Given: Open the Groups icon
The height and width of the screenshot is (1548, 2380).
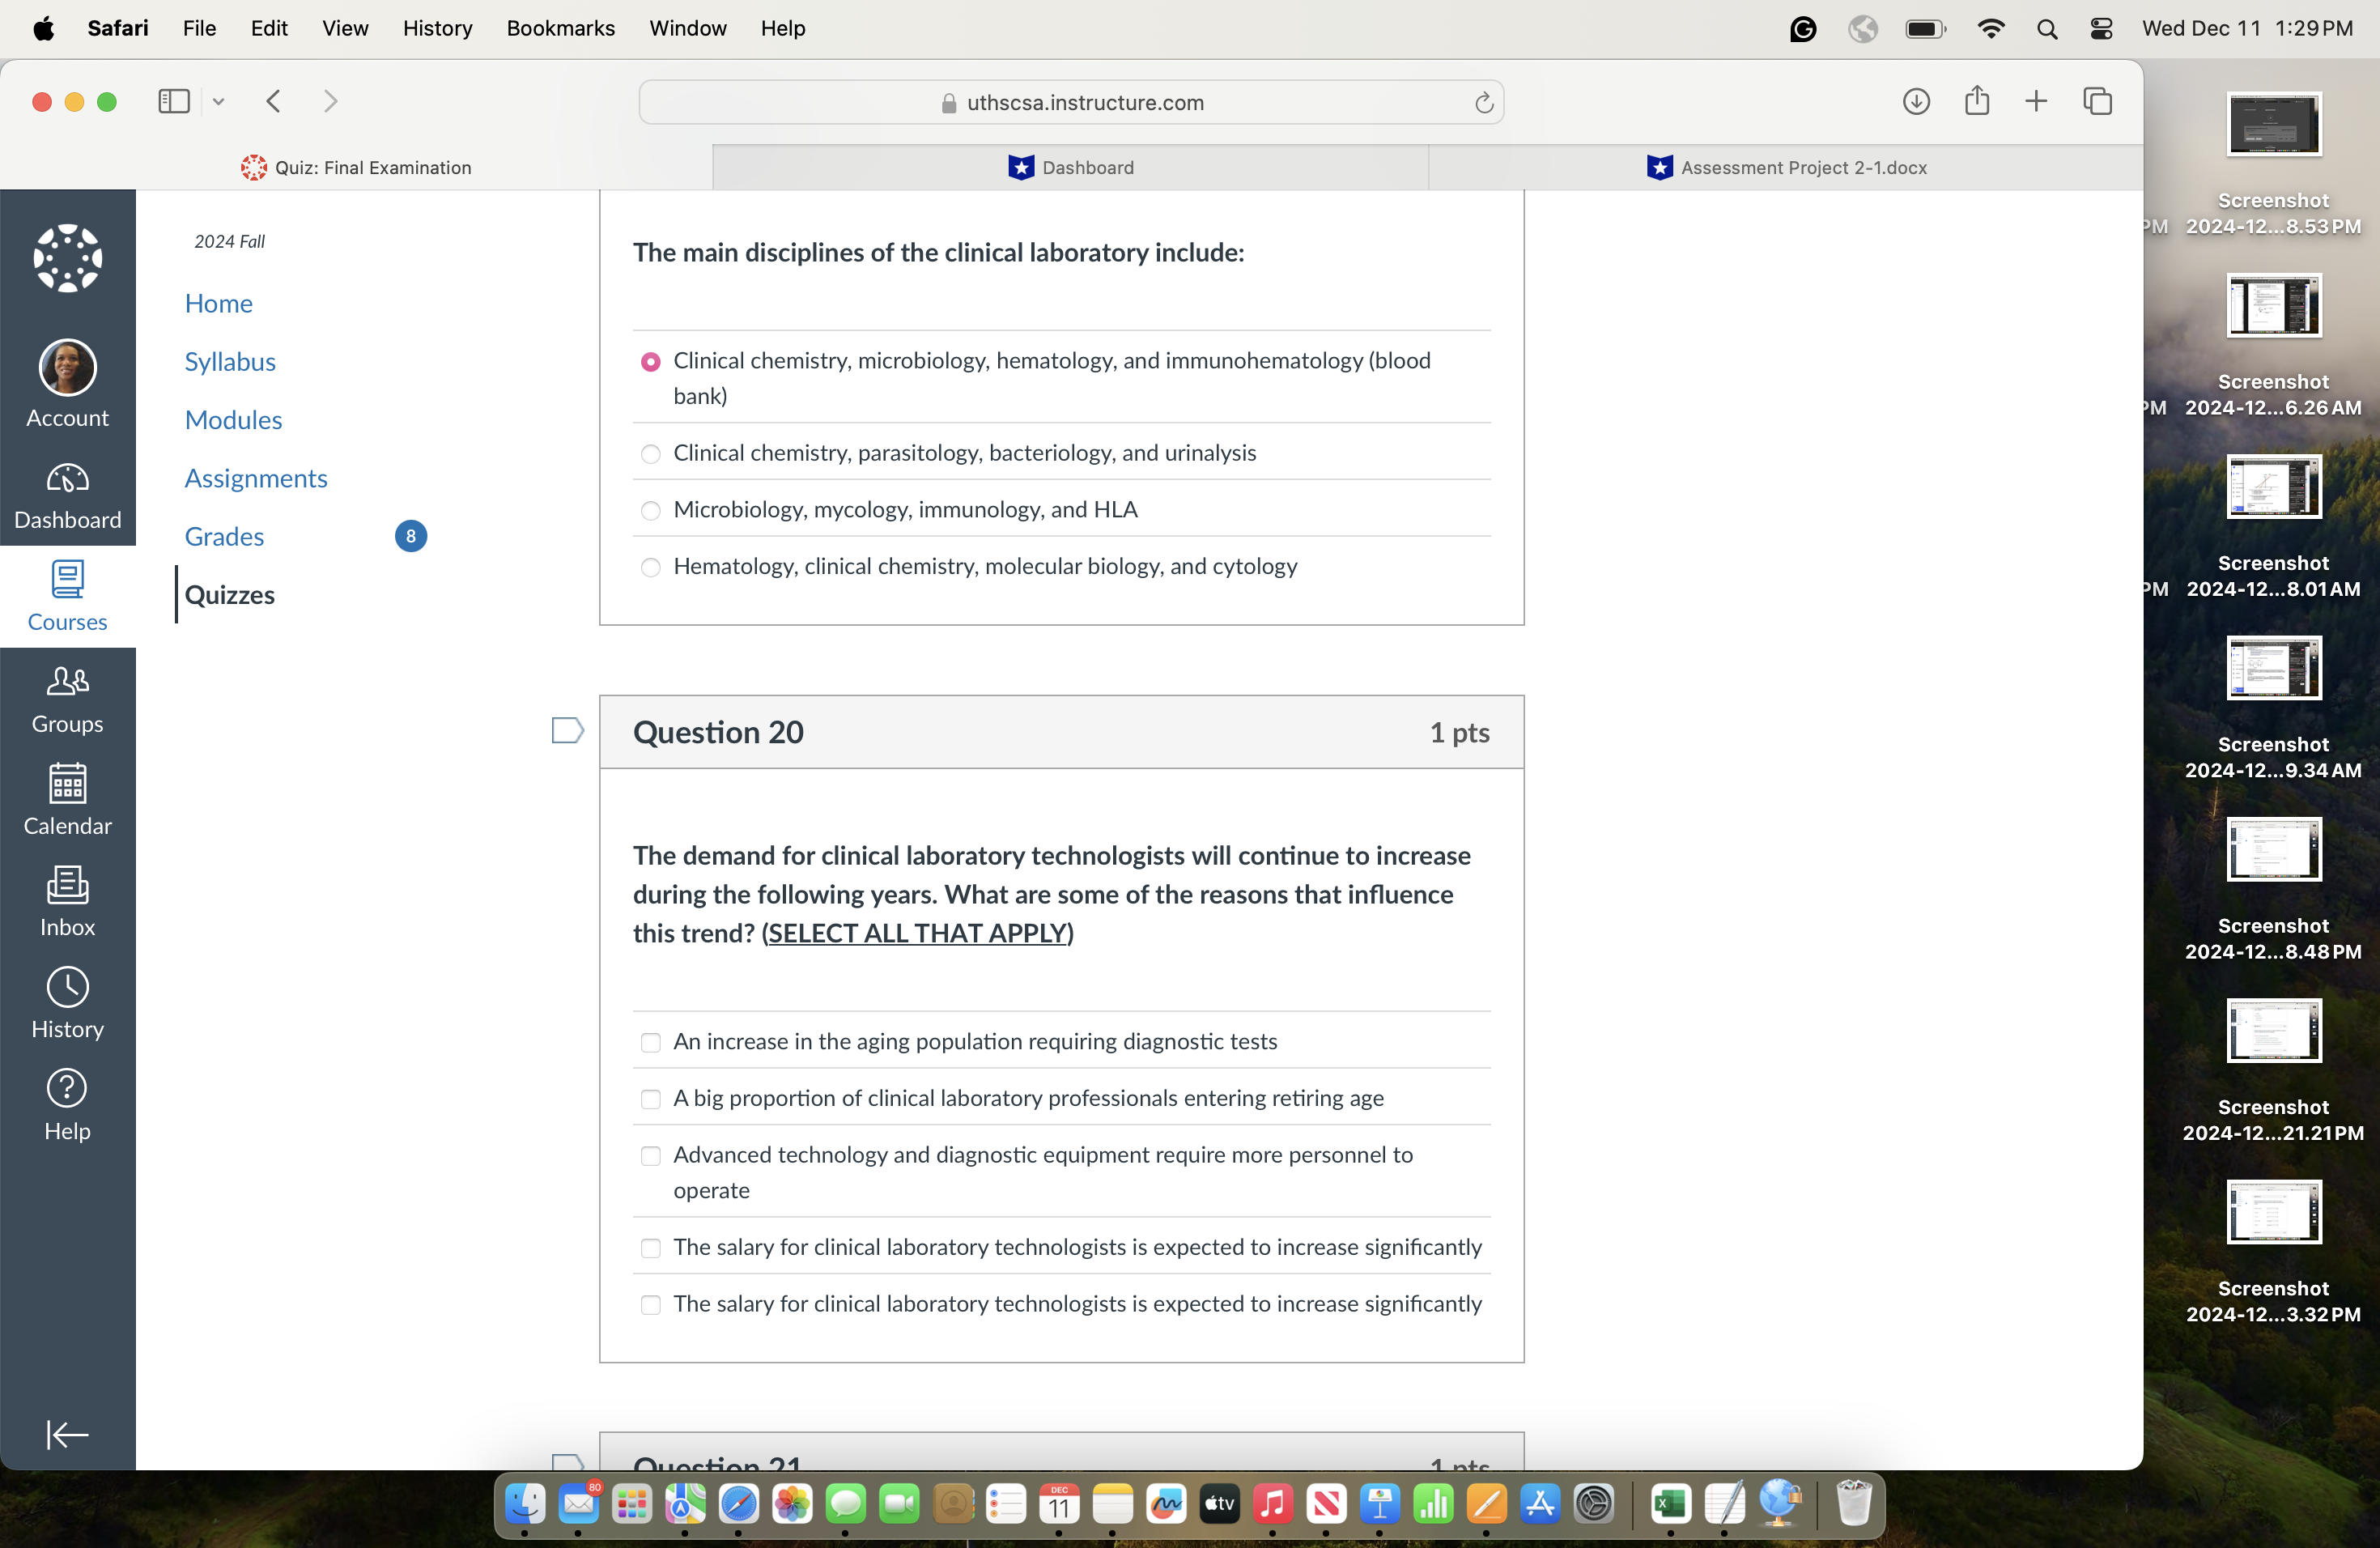Looking at the screenshot, I should pos(66,697).
